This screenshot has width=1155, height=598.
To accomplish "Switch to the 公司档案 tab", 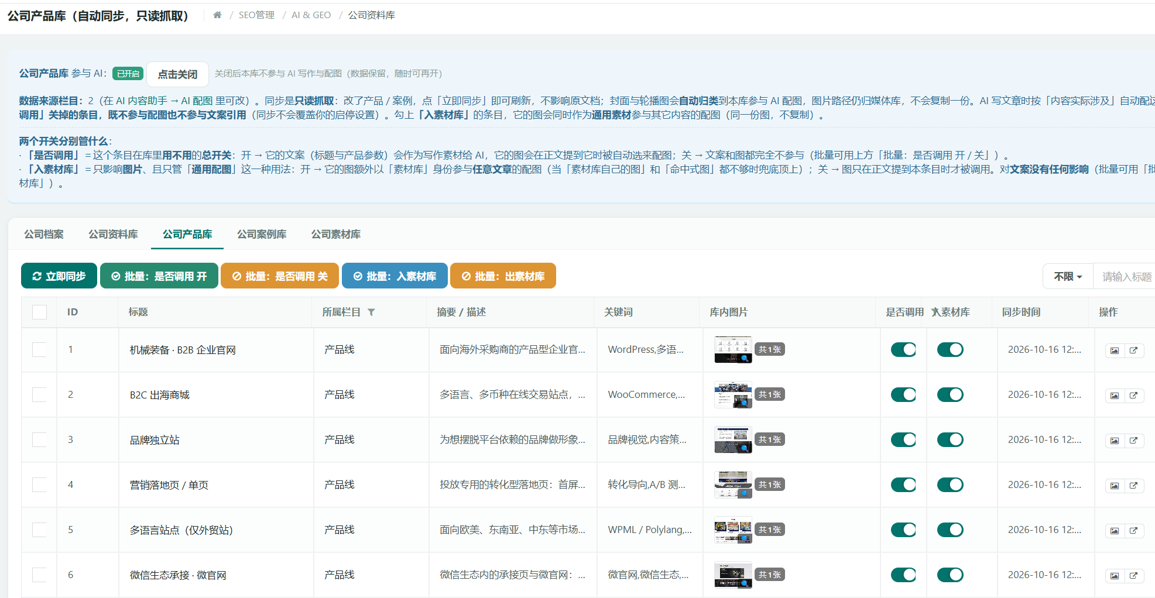I will 44,234.
